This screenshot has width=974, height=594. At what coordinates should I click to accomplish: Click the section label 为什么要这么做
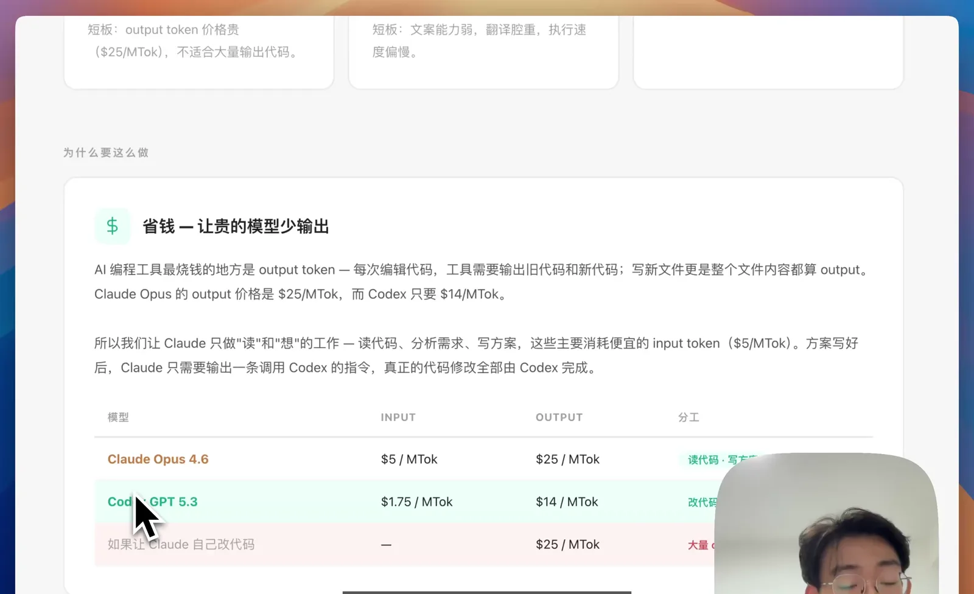106,153
